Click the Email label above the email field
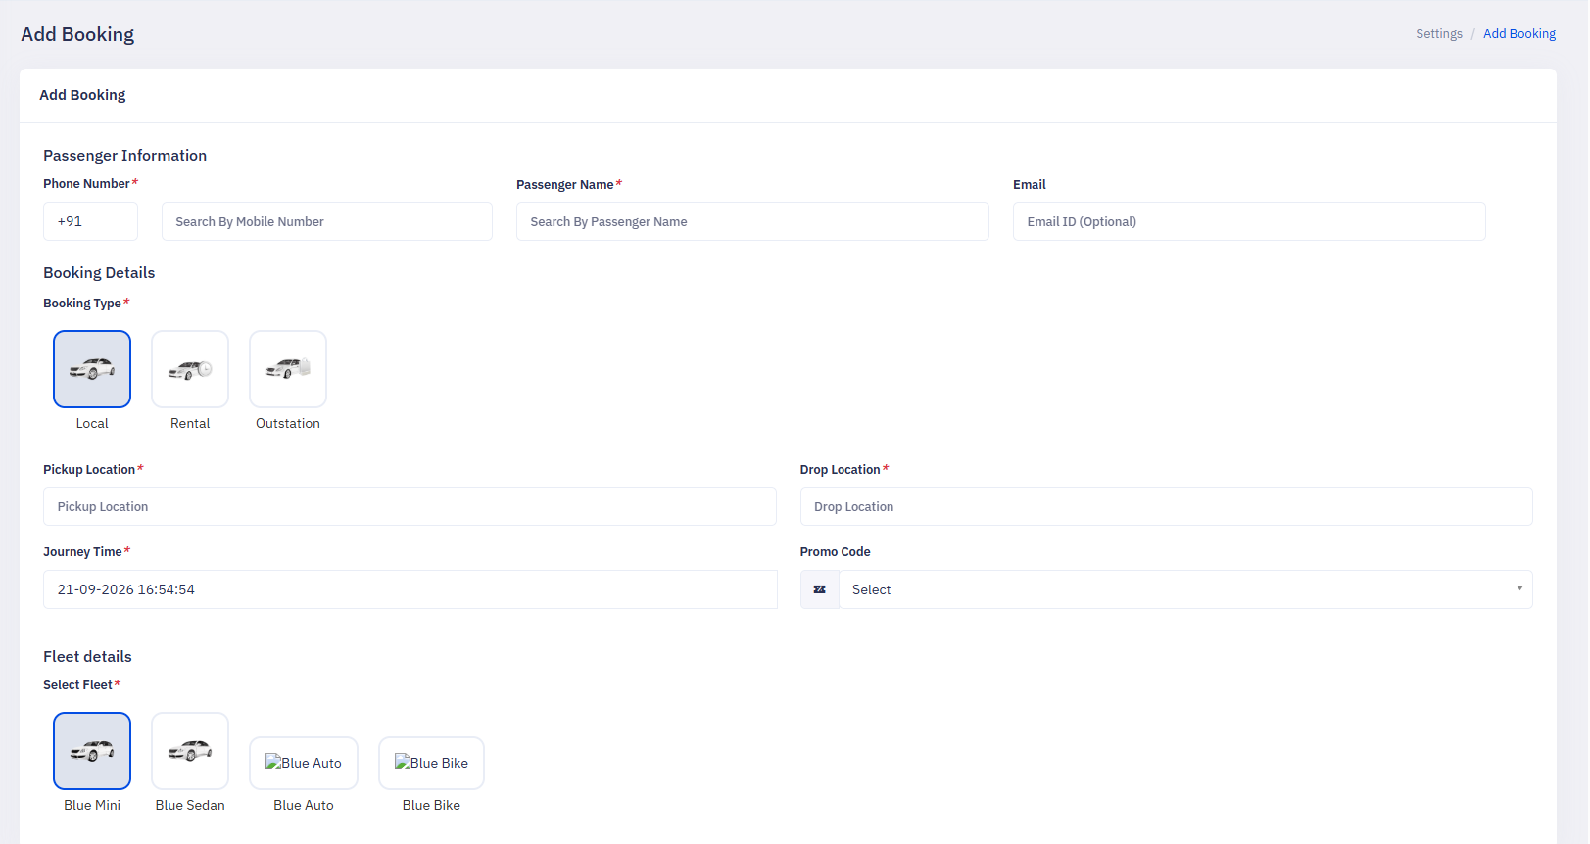 [1030, 185]
